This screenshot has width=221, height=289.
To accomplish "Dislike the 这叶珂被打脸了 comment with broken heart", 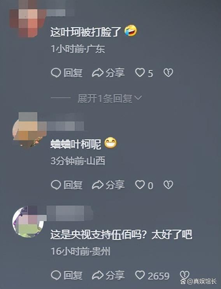I will coord(168,73).
